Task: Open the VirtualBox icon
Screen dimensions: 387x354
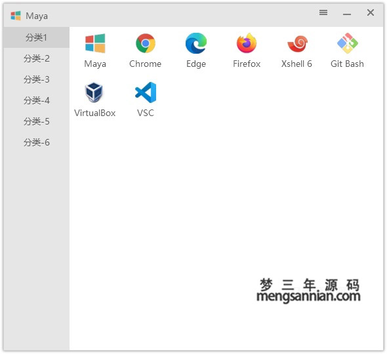Action: [x=94, y=92]
